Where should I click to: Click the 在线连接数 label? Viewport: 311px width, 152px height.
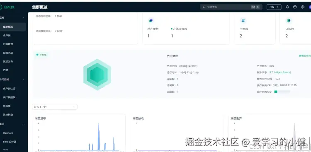180,29
